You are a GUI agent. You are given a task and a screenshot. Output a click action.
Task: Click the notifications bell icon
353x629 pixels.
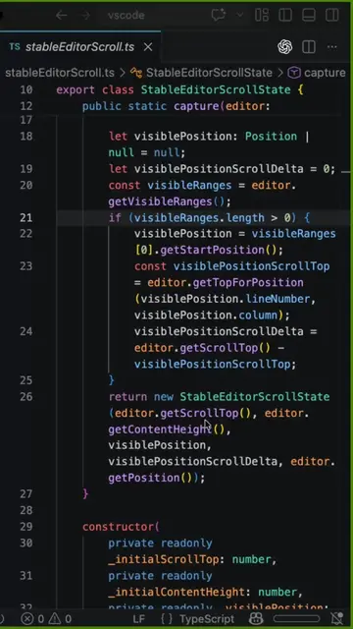coord(337,618)
